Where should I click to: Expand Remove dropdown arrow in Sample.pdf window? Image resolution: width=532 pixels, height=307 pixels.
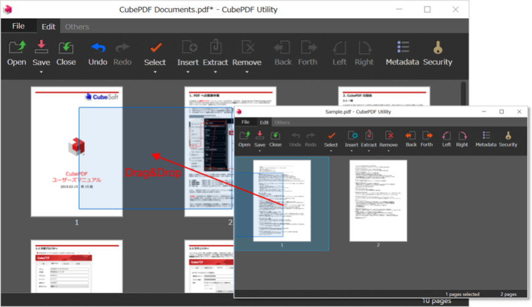click(x=389, y=151)
